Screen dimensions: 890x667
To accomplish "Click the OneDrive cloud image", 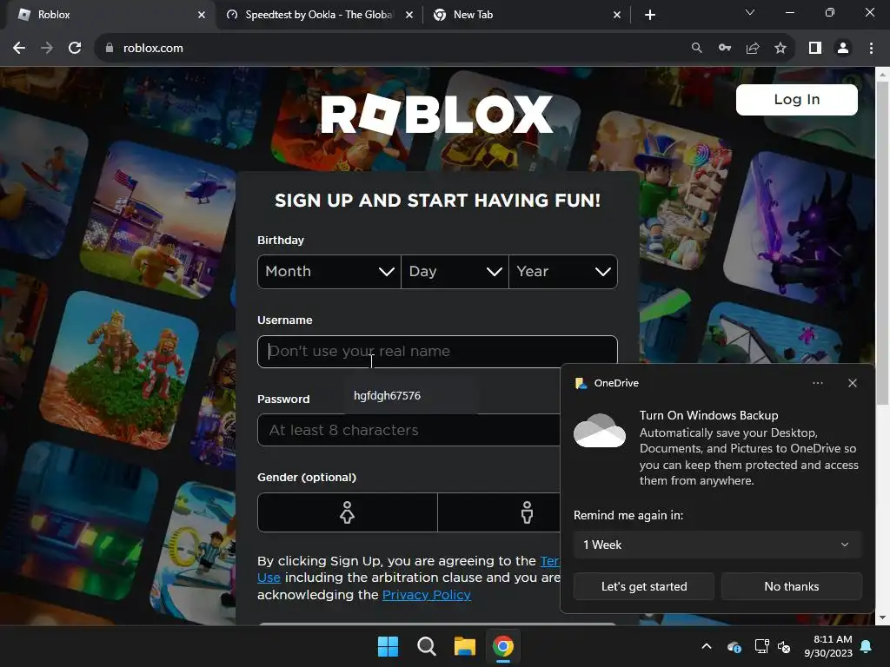I will pyautogui.click(x=600, y=431).
